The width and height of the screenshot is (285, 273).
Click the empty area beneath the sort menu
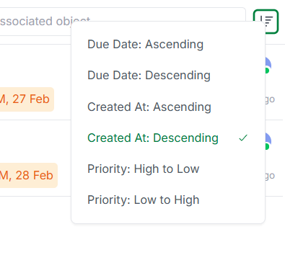point(168,249)
